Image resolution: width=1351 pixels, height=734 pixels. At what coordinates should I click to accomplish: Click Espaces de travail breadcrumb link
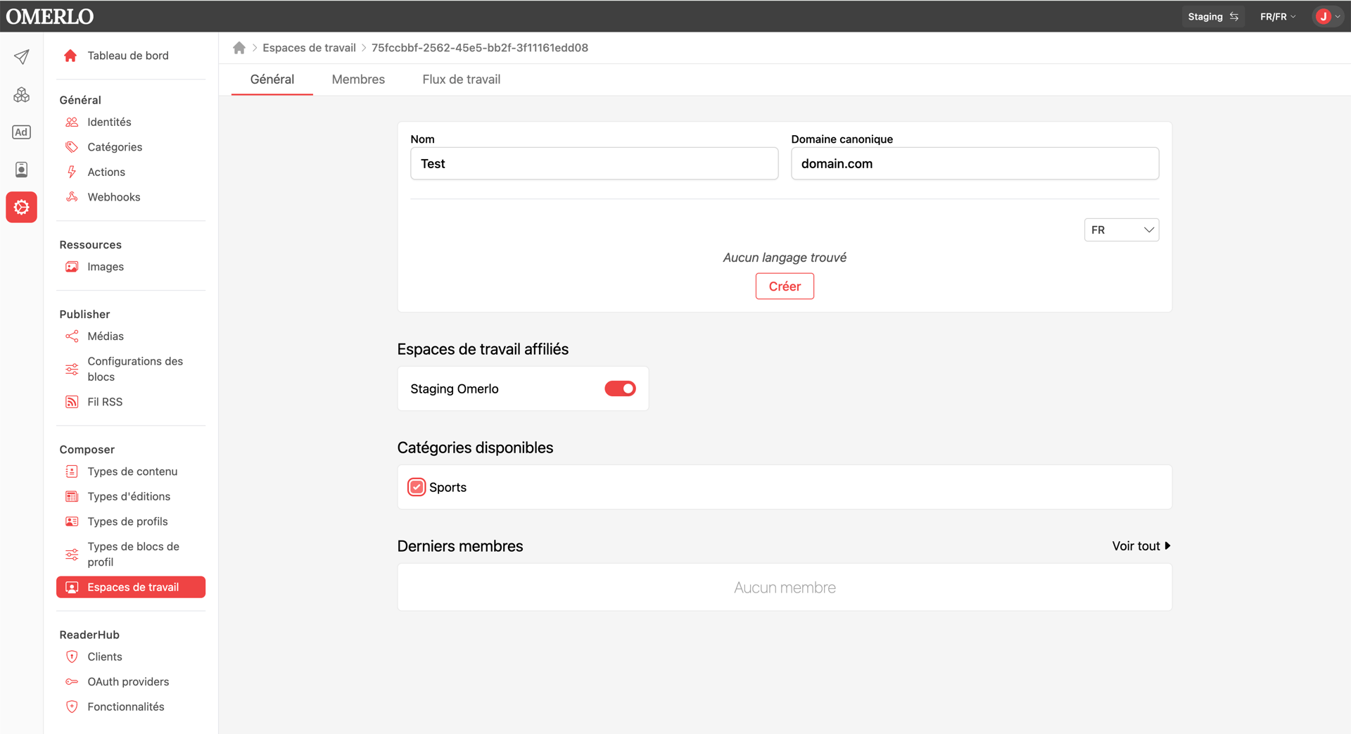coord(309,48)
